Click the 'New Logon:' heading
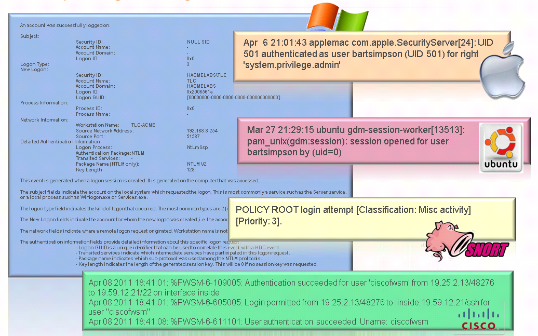The image size is (538, 336). coord(34,69)
